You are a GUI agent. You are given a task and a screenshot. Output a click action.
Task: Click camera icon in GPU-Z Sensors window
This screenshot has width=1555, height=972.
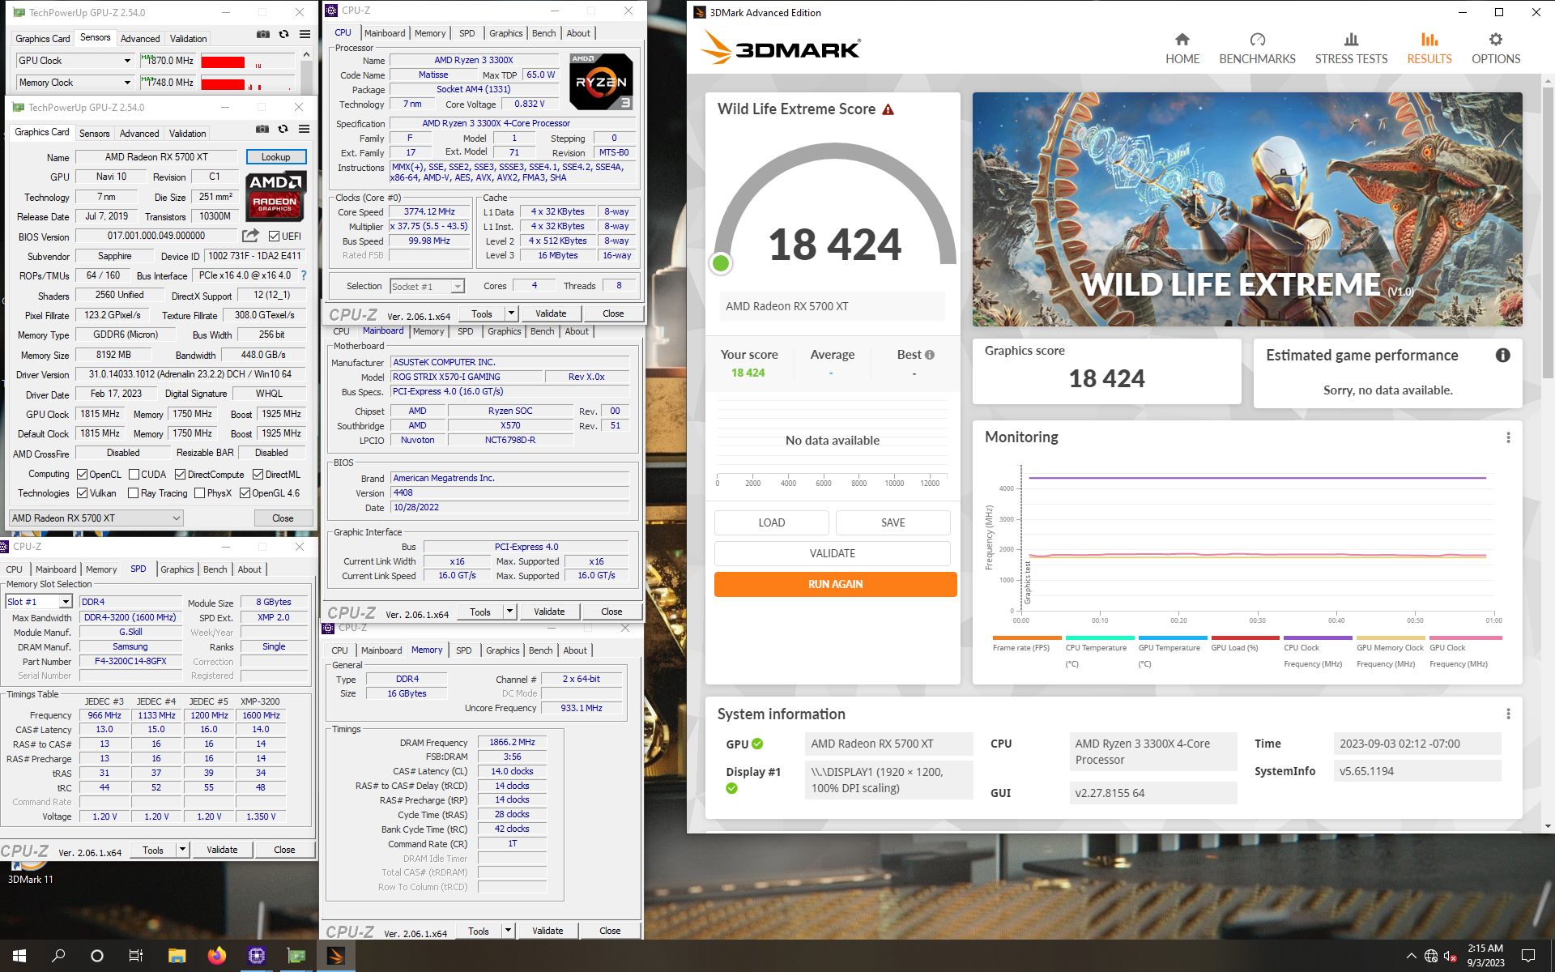[x=263, y=34]
